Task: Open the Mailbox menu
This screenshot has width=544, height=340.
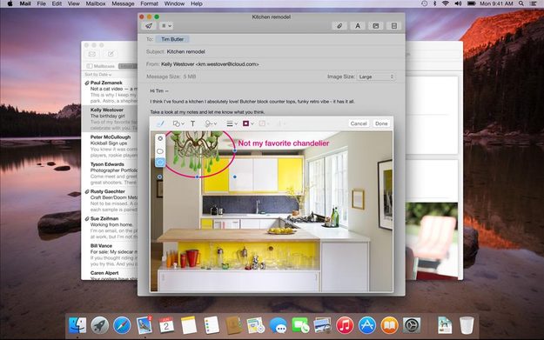Action: tap(96, 3)
